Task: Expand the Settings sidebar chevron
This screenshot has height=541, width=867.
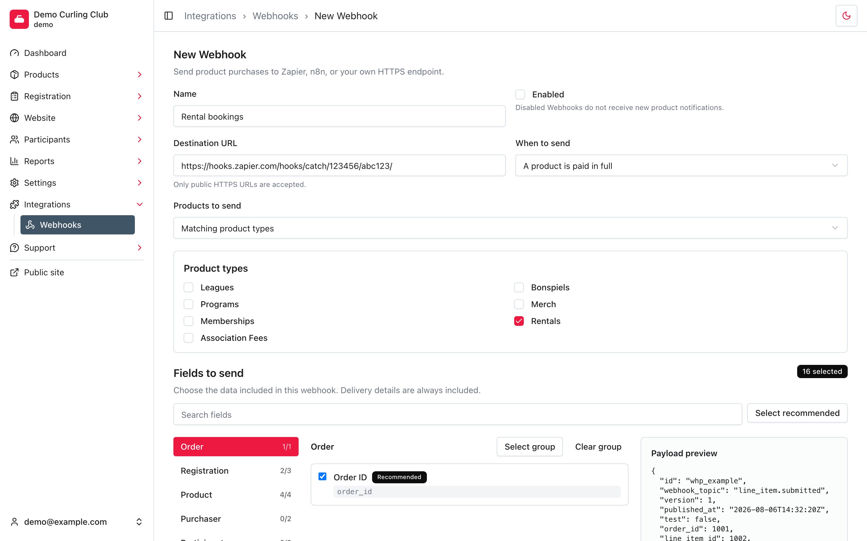Action: [140, 183]
